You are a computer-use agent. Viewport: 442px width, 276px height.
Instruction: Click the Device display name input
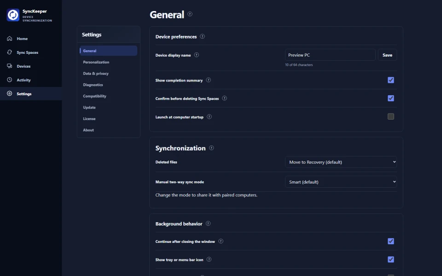(330, 55)
